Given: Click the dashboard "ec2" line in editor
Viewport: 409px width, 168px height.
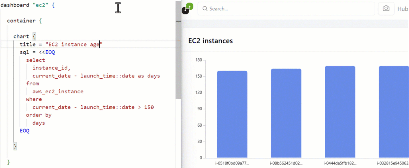Looking at the screenshot, I should (x=28, y=5).
